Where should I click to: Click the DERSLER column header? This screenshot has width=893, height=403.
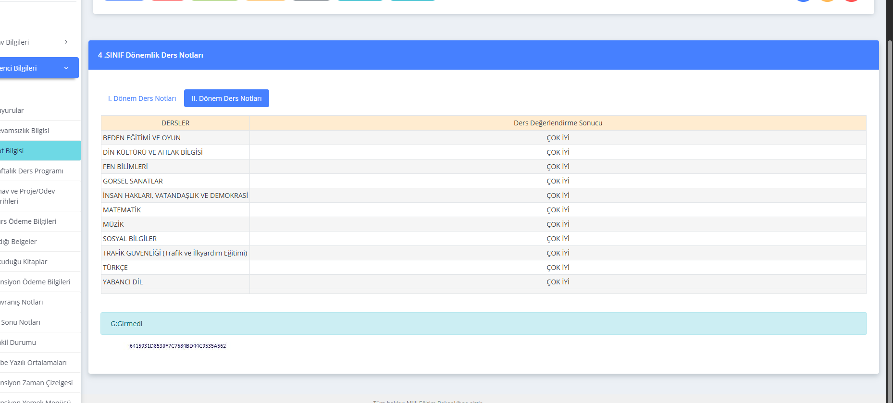175,123
